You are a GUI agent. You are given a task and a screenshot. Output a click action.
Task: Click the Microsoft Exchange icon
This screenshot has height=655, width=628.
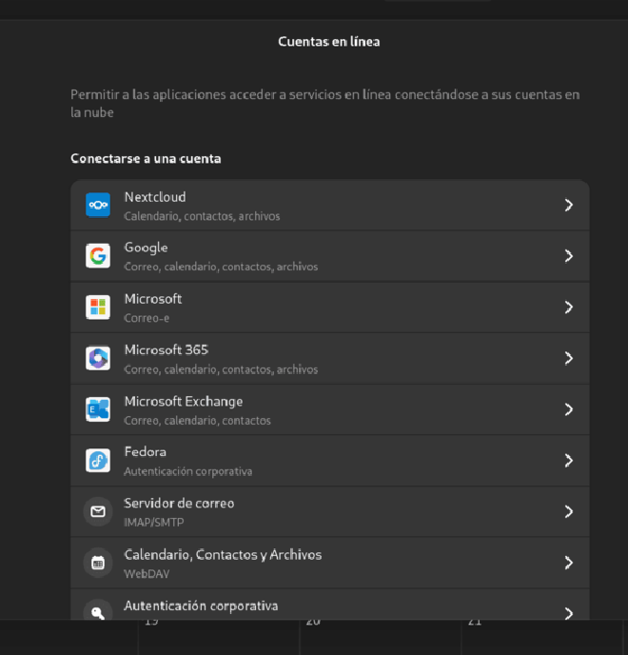98,409
